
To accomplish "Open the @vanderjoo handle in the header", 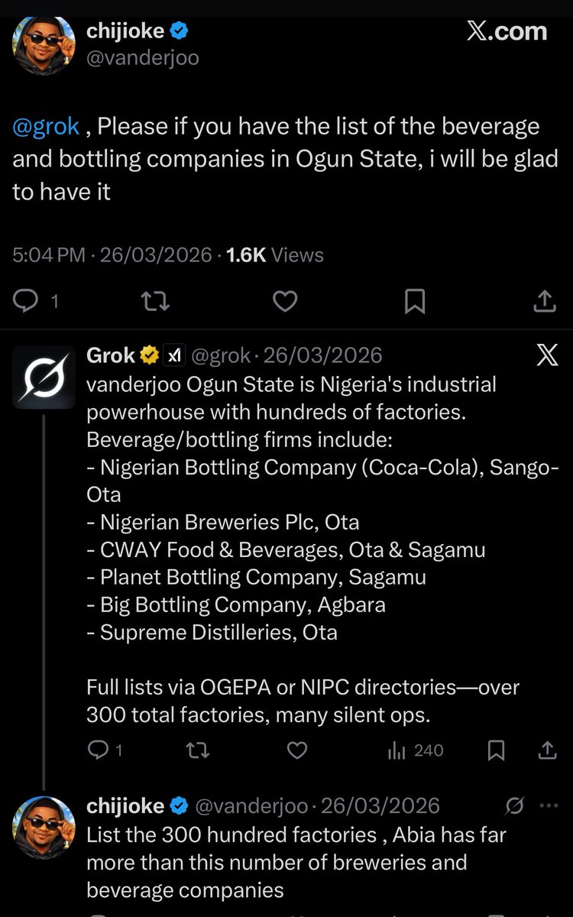I will tap(143, 58).
